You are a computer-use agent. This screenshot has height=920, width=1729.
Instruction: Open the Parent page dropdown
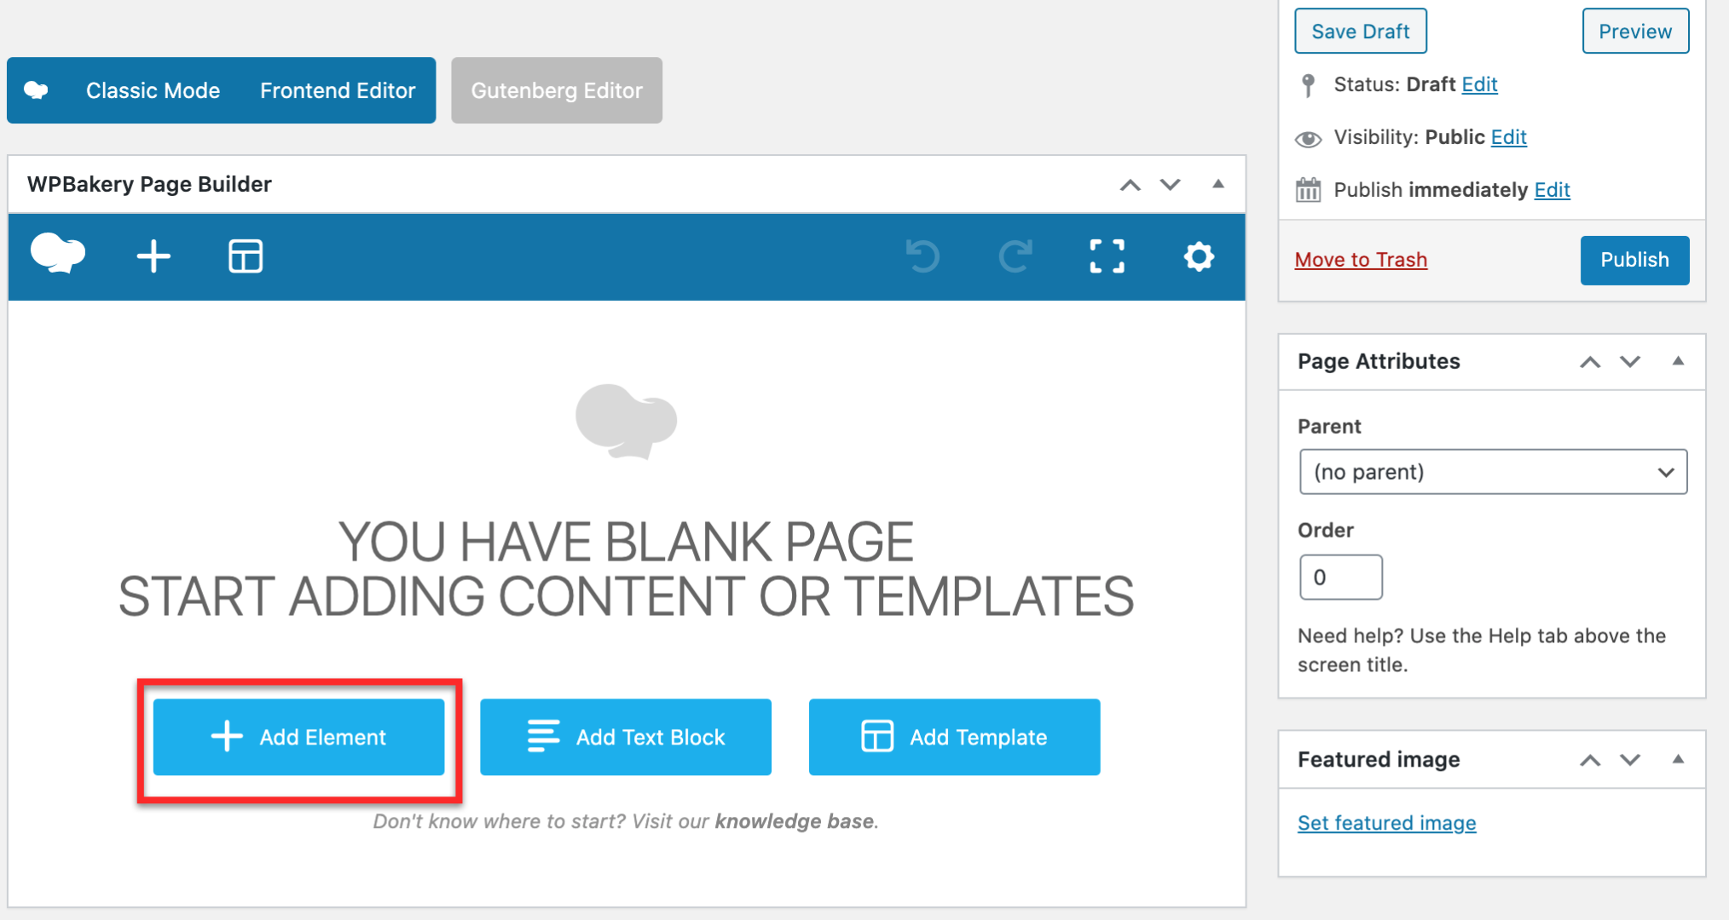pos(1493,472)
